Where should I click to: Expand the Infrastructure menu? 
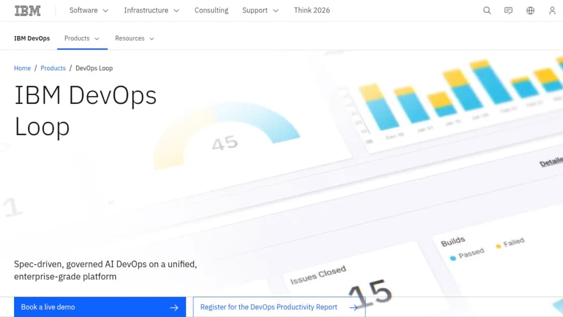152,10
